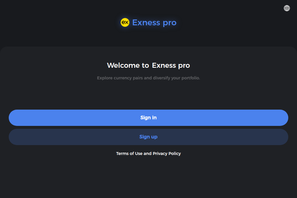297x198 pixels.
Task: Click the explore currency pairs subtitle text
Action: (x=148, y=78)
